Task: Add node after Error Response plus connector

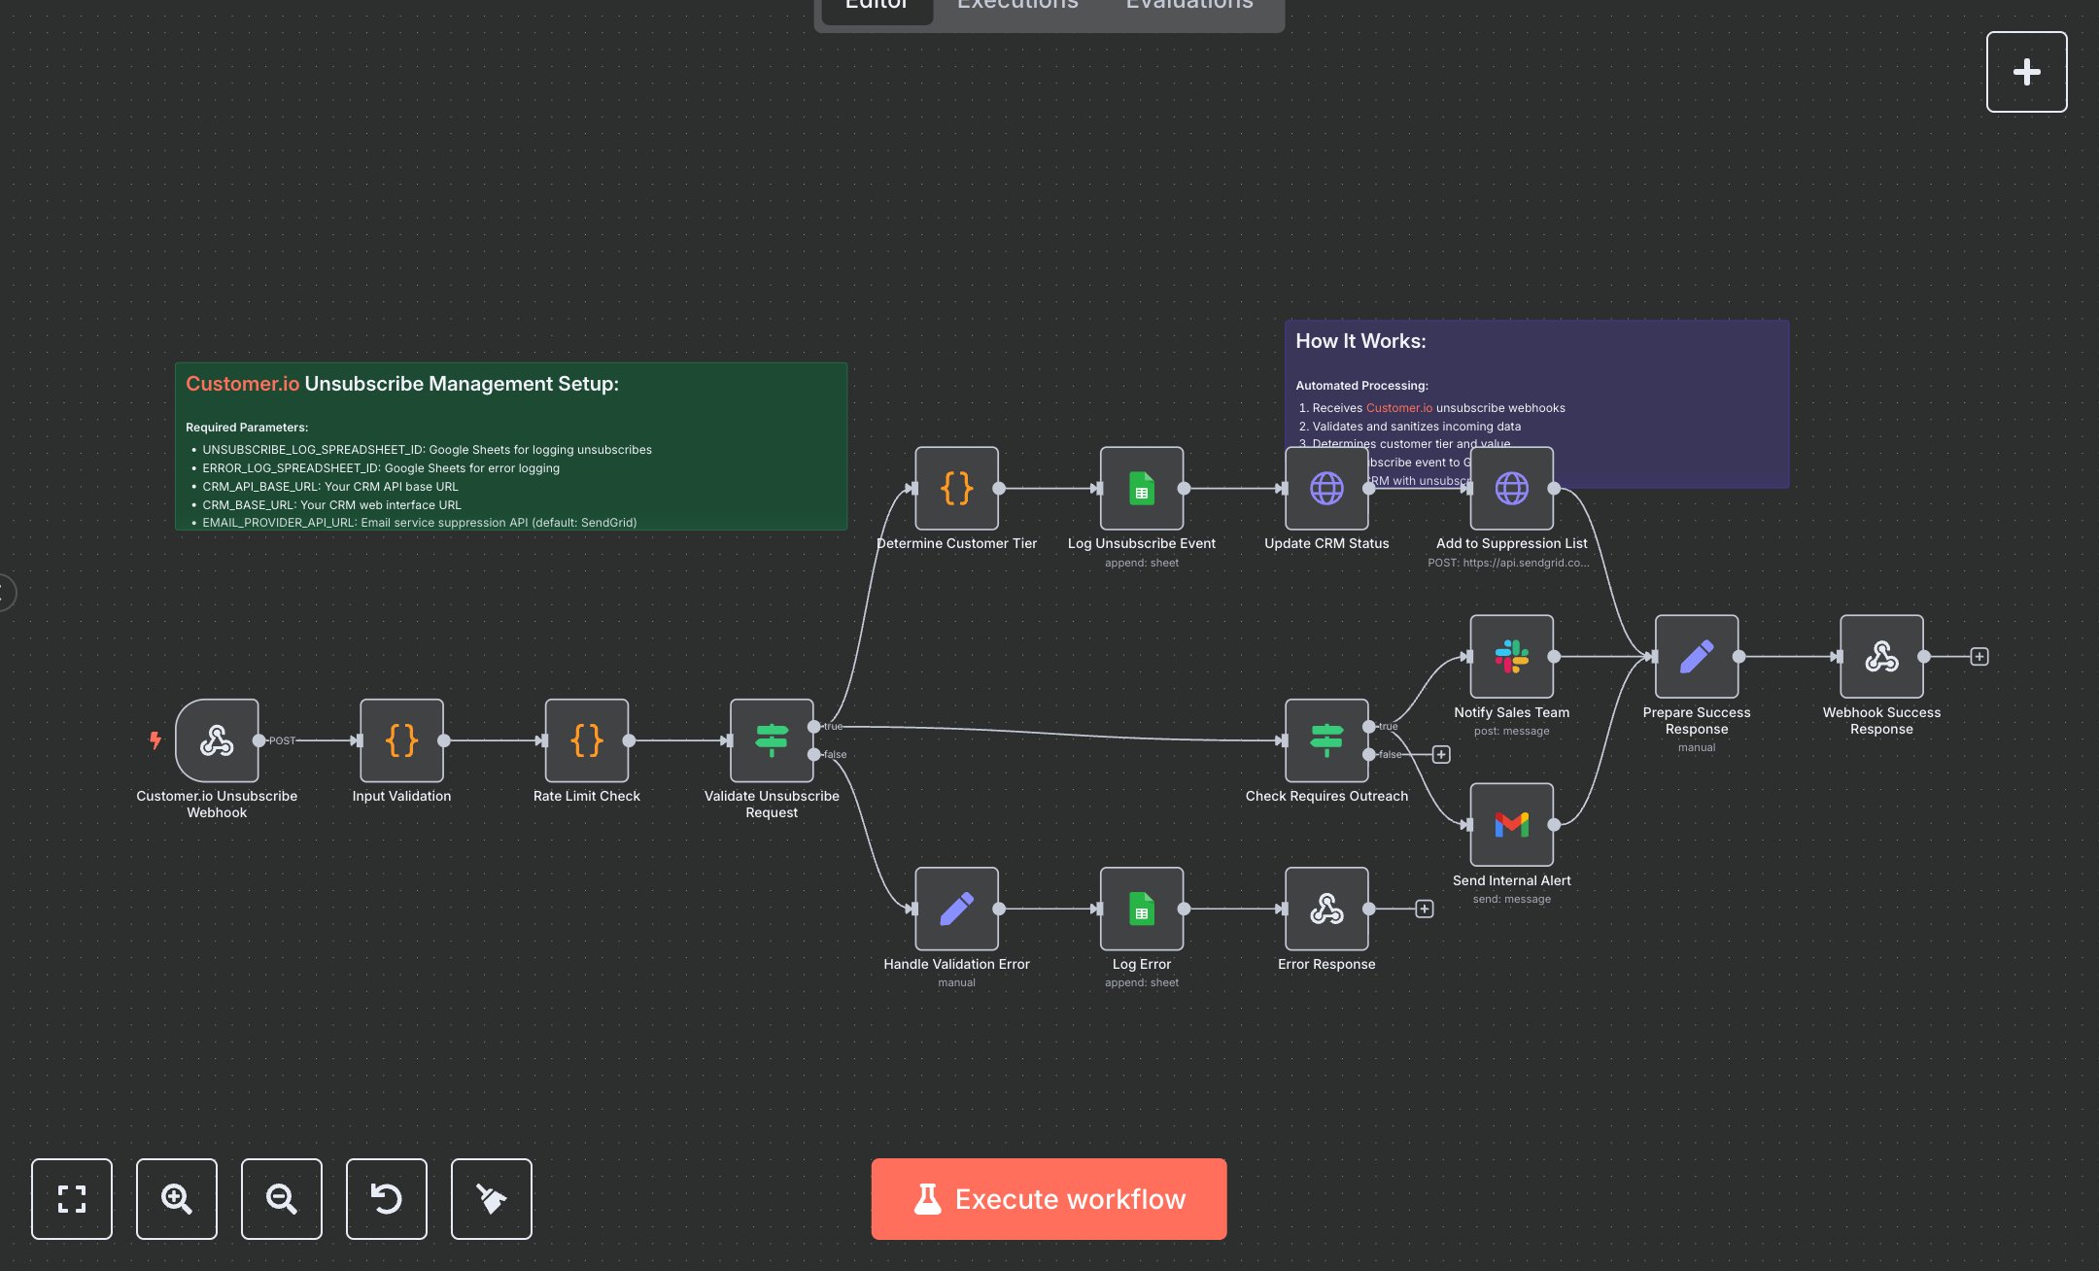Action: (x=1424, y=910)
